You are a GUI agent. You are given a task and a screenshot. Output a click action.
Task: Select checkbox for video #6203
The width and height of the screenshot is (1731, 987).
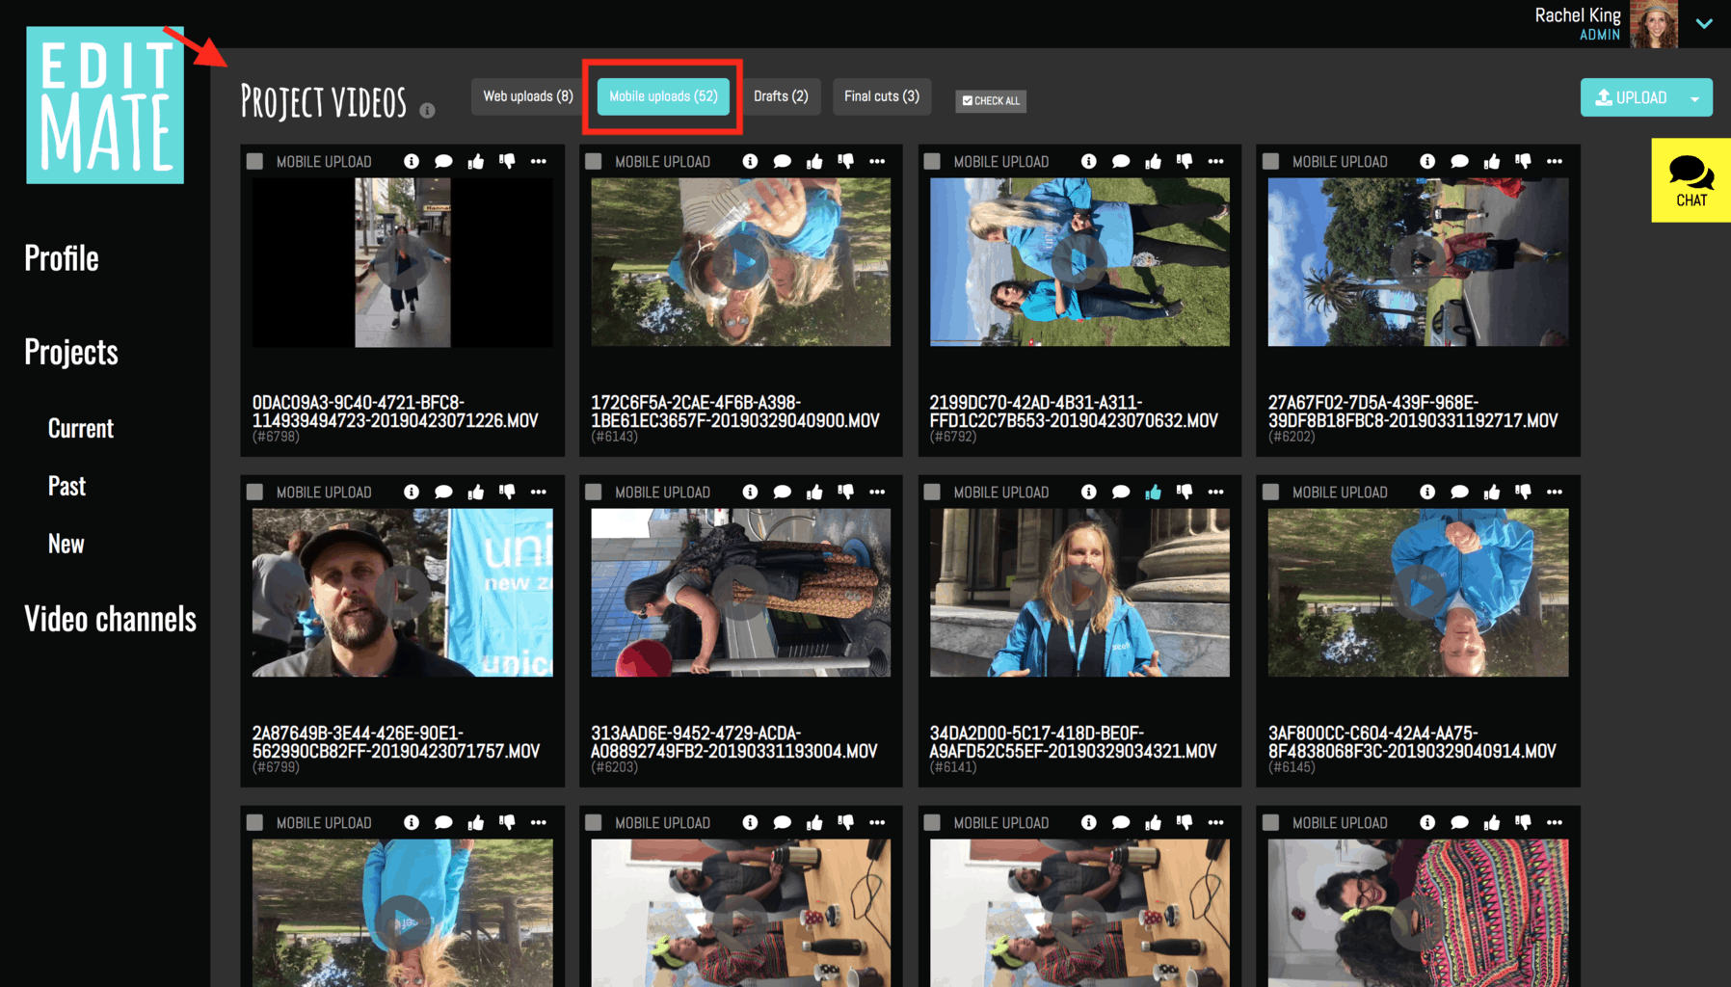pos(594,492)
